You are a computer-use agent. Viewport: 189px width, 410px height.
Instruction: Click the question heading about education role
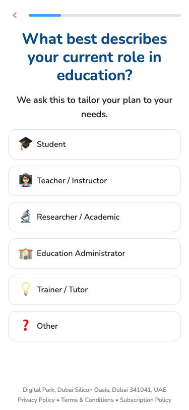coord(95,57)
